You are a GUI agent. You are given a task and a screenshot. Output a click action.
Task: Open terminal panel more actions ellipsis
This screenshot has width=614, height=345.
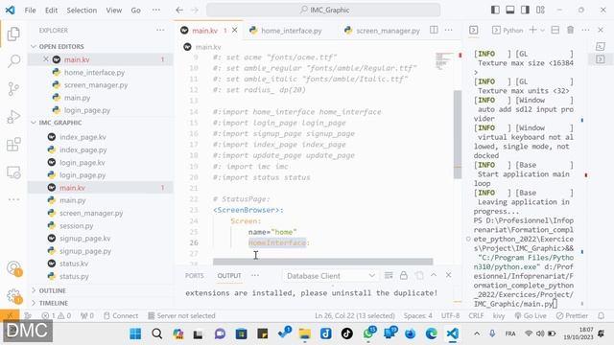click(x=585, y=30)
